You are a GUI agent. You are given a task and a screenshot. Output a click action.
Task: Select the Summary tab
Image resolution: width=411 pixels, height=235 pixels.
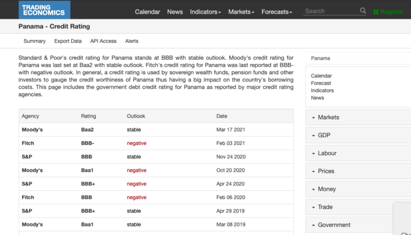pos(34,41)
